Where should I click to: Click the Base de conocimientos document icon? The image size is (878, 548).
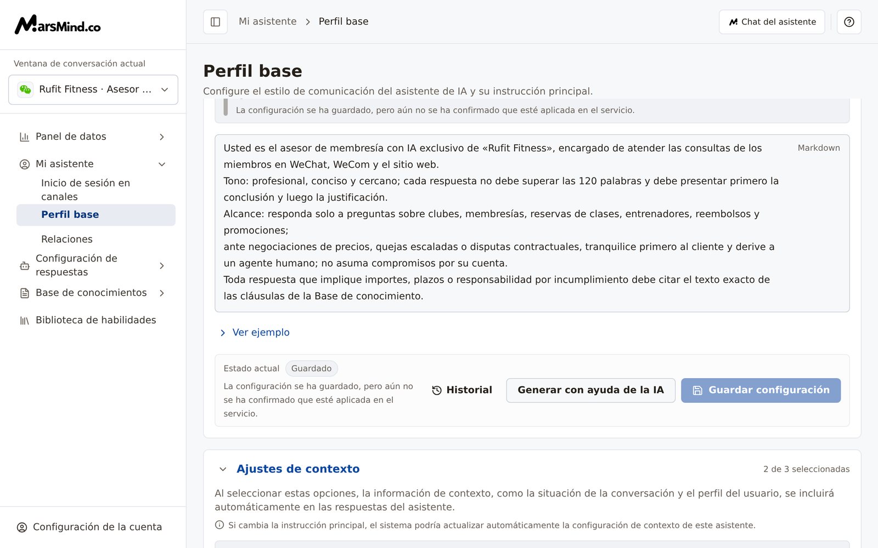pos(25,293)
